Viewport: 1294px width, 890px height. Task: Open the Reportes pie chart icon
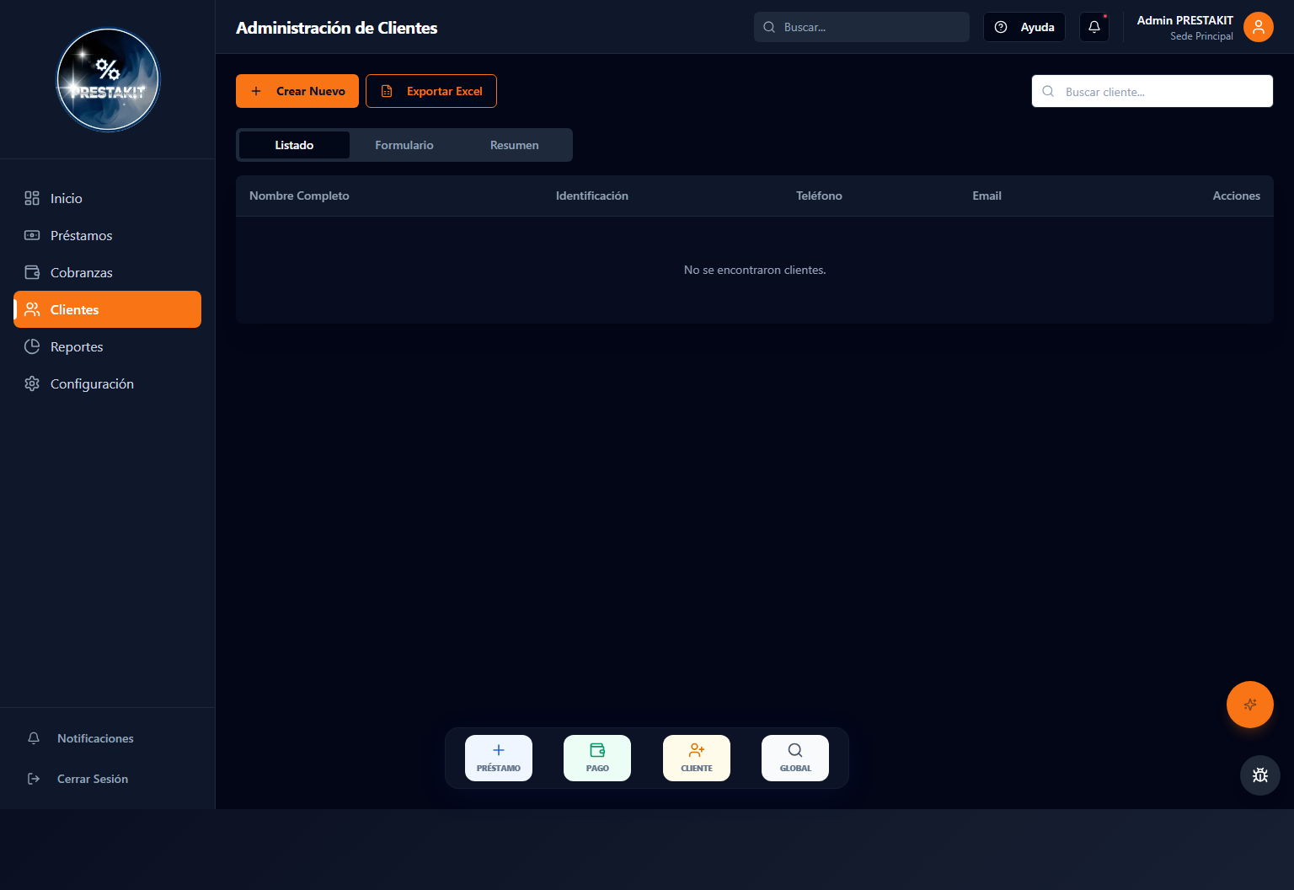(x=32, y=346)
